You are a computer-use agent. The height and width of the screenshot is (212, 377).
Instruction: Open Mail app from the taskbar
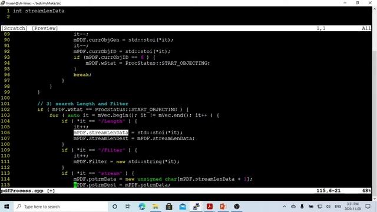click(183, 207)
